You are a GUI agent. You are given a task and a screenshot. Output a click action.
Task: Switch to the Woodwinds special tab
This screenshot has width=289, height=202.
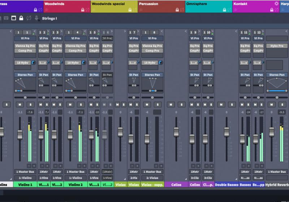pyautogui.click(x=108, y=4)
